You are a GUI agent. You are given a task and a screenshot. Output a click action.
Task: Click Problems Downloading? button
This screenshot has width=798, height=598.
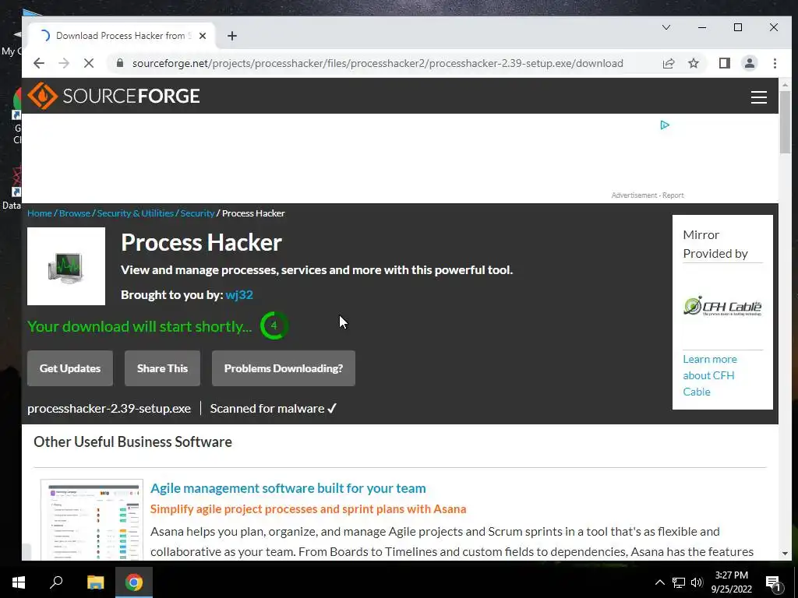point(284,368)
